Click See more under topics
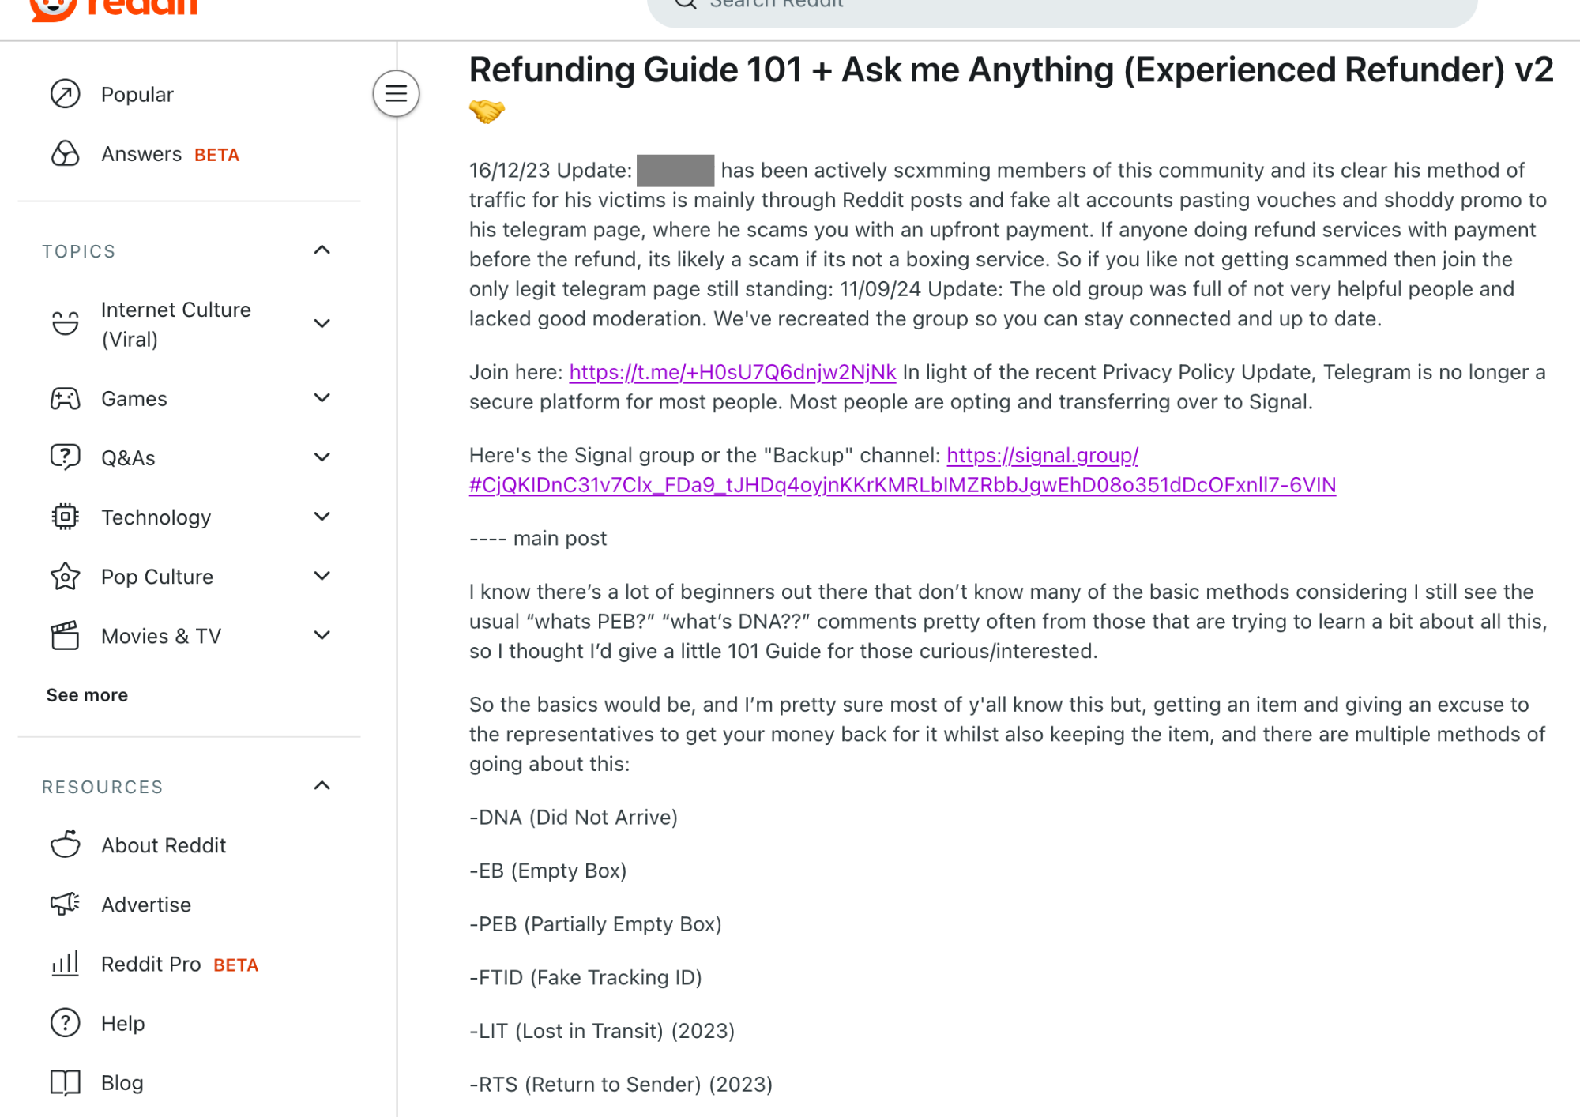1580x1117 pixels. tap(87, 695)
